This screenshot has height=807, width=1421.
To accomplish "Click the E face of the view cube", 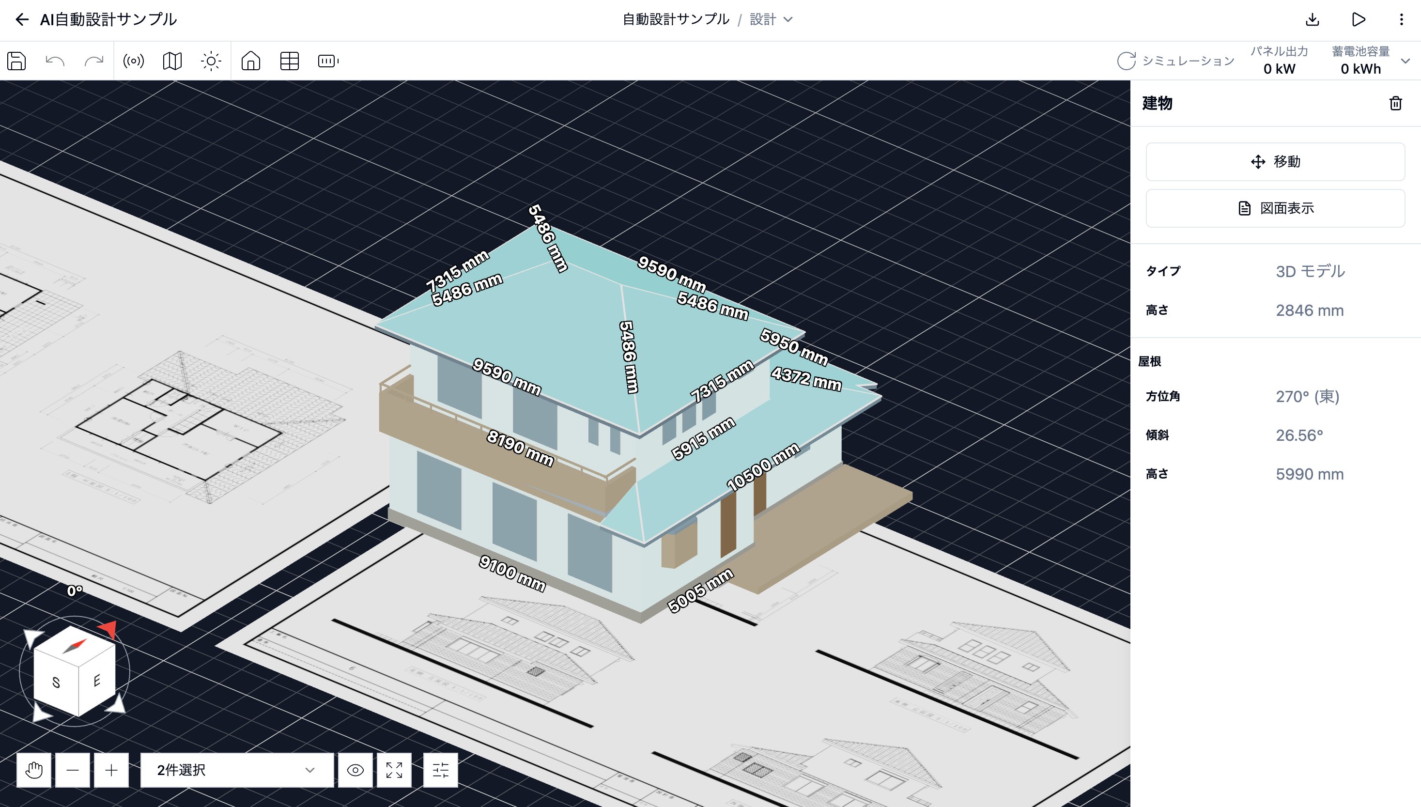I will [97, 680].
